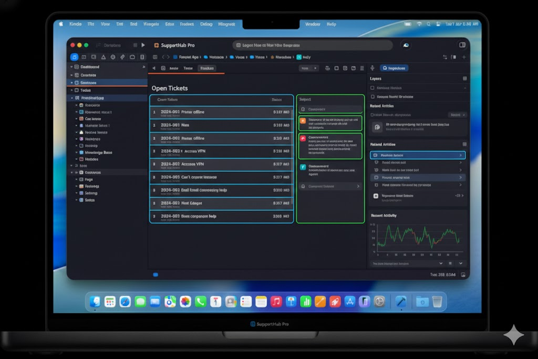Click the blue indicator icon in the bottom status bar
This screenshot has height=359, width=538.
(x=156, y=274)
